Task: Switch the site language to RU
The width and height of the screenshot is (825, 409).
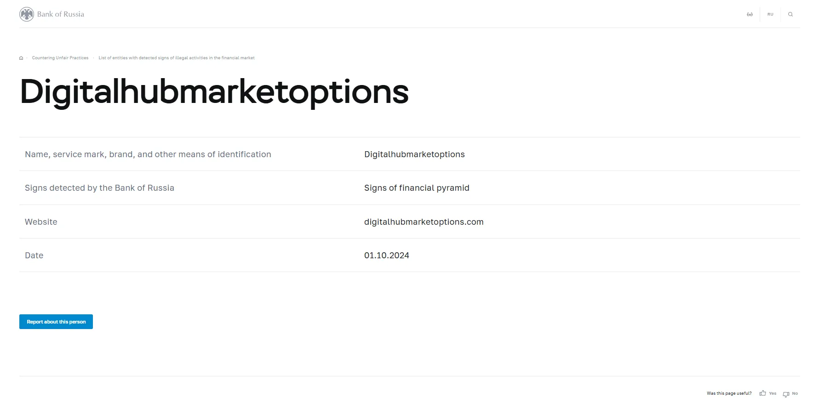Action: coord(770,14)
